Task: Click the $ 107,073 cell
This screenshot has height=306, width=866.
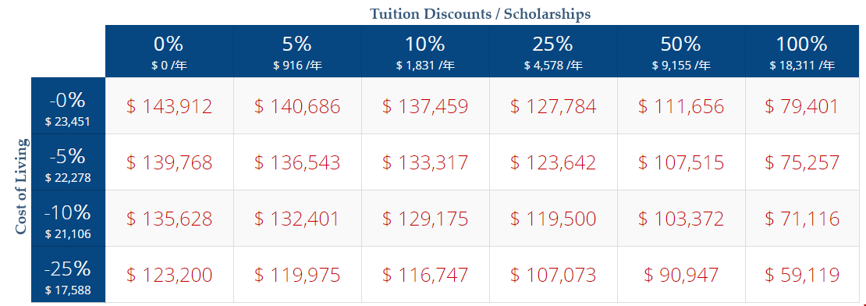Action: click(553, 275)
